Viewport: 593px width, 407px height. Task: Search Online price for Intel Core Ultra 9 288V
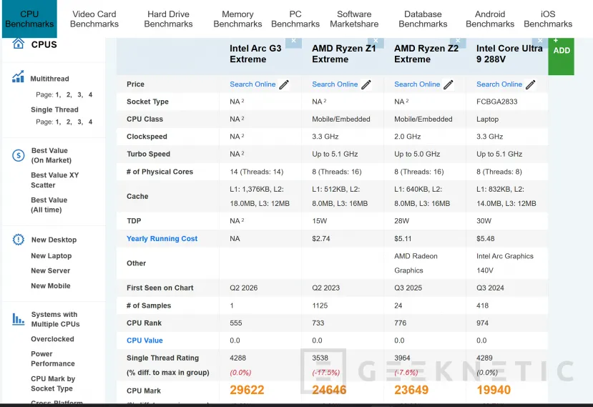tap(499, 84)
